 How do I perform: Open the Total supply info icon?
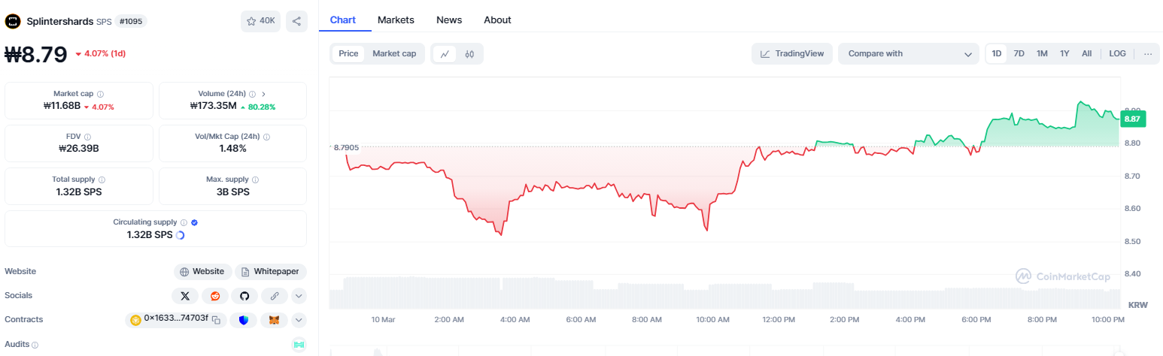click(102, 180)
